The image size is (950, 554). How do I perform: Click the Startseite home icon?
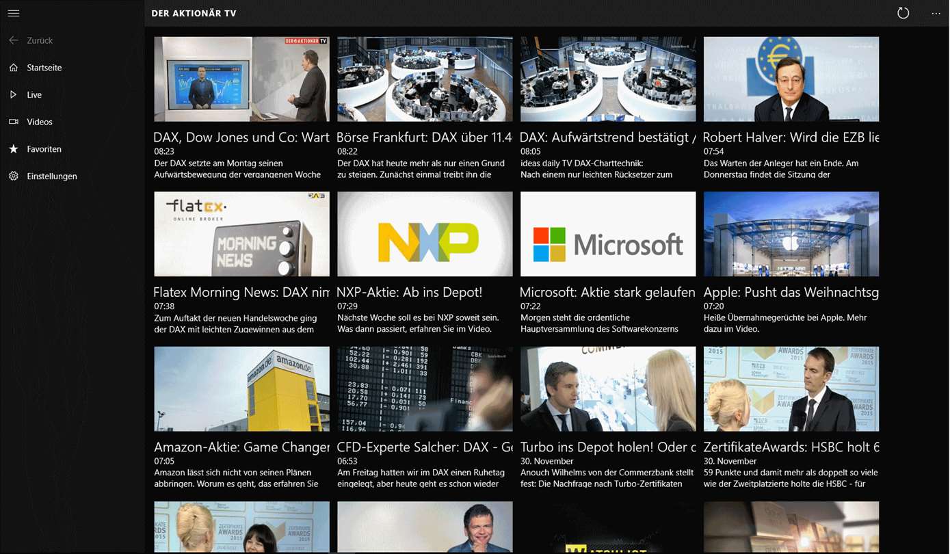[14, 68]
